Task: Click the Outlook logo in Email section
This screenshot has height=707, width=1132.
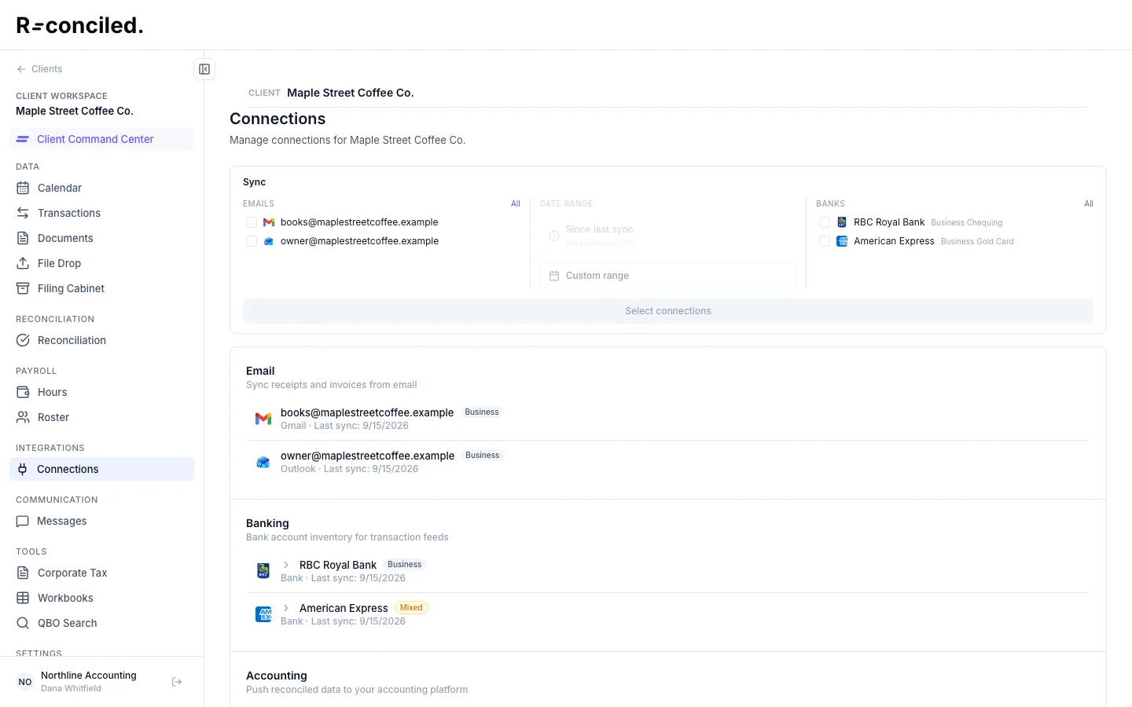Action: [263, 462]
